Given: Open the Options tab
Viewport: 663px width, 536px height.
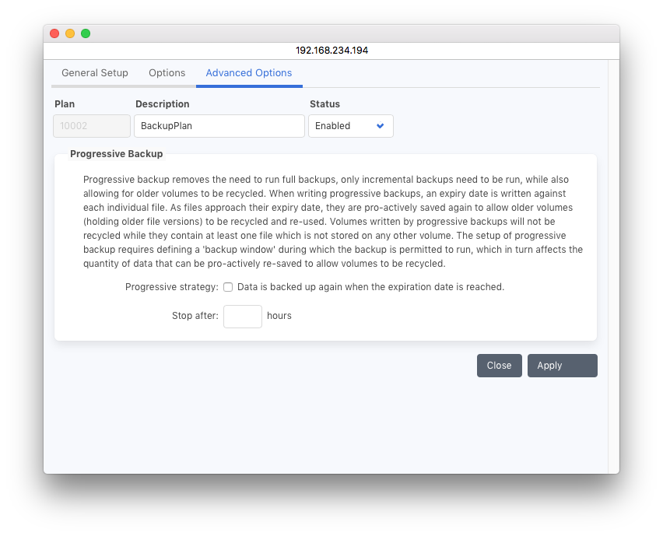Looking at the screenshot, I should 167,73.
